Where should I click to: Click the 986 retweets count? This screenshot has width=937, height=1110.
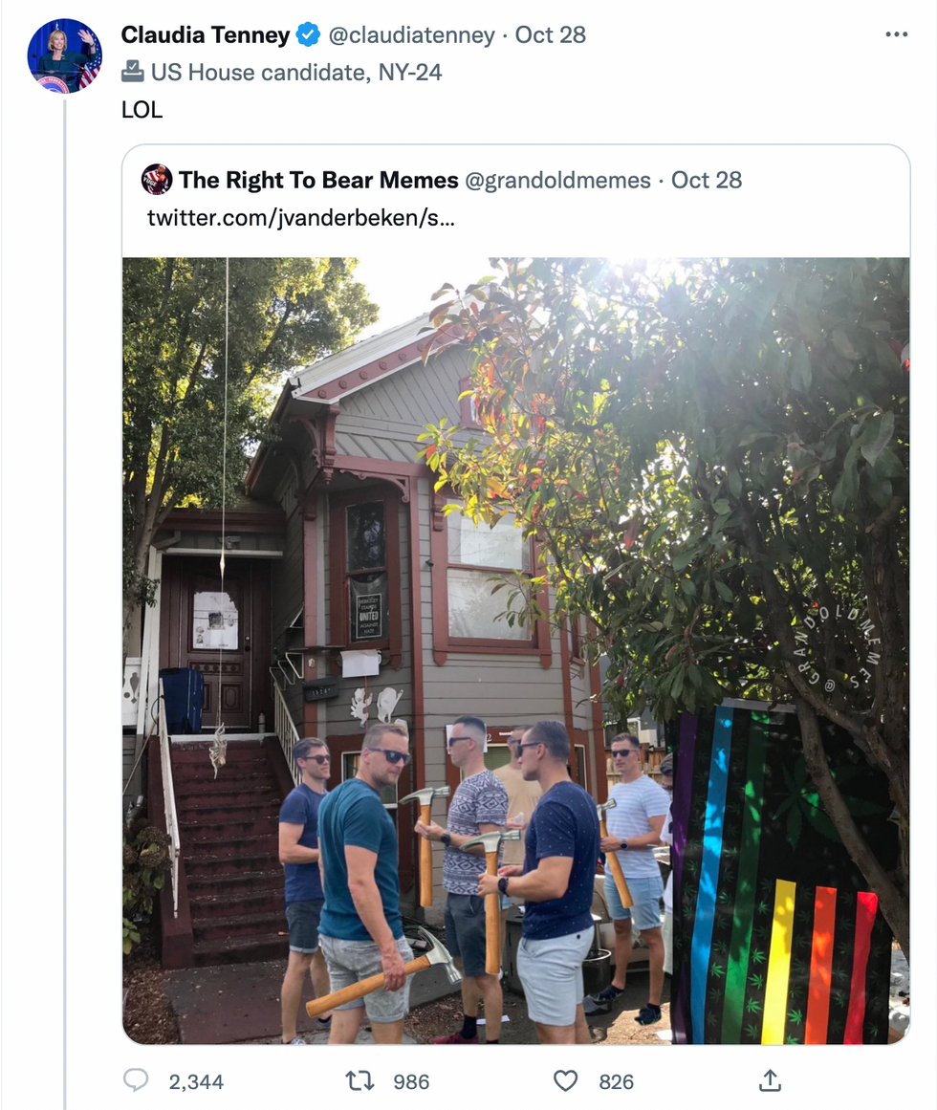tap(411, 1081)
